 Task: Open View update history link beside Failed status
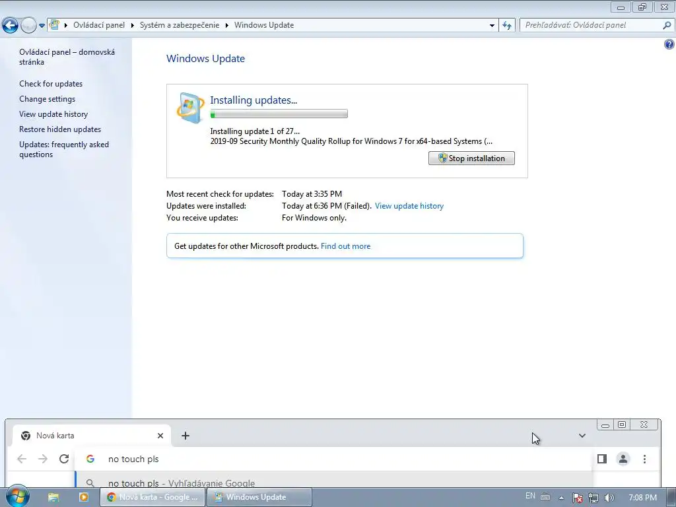pyautogui.click(x=409, y=206)
